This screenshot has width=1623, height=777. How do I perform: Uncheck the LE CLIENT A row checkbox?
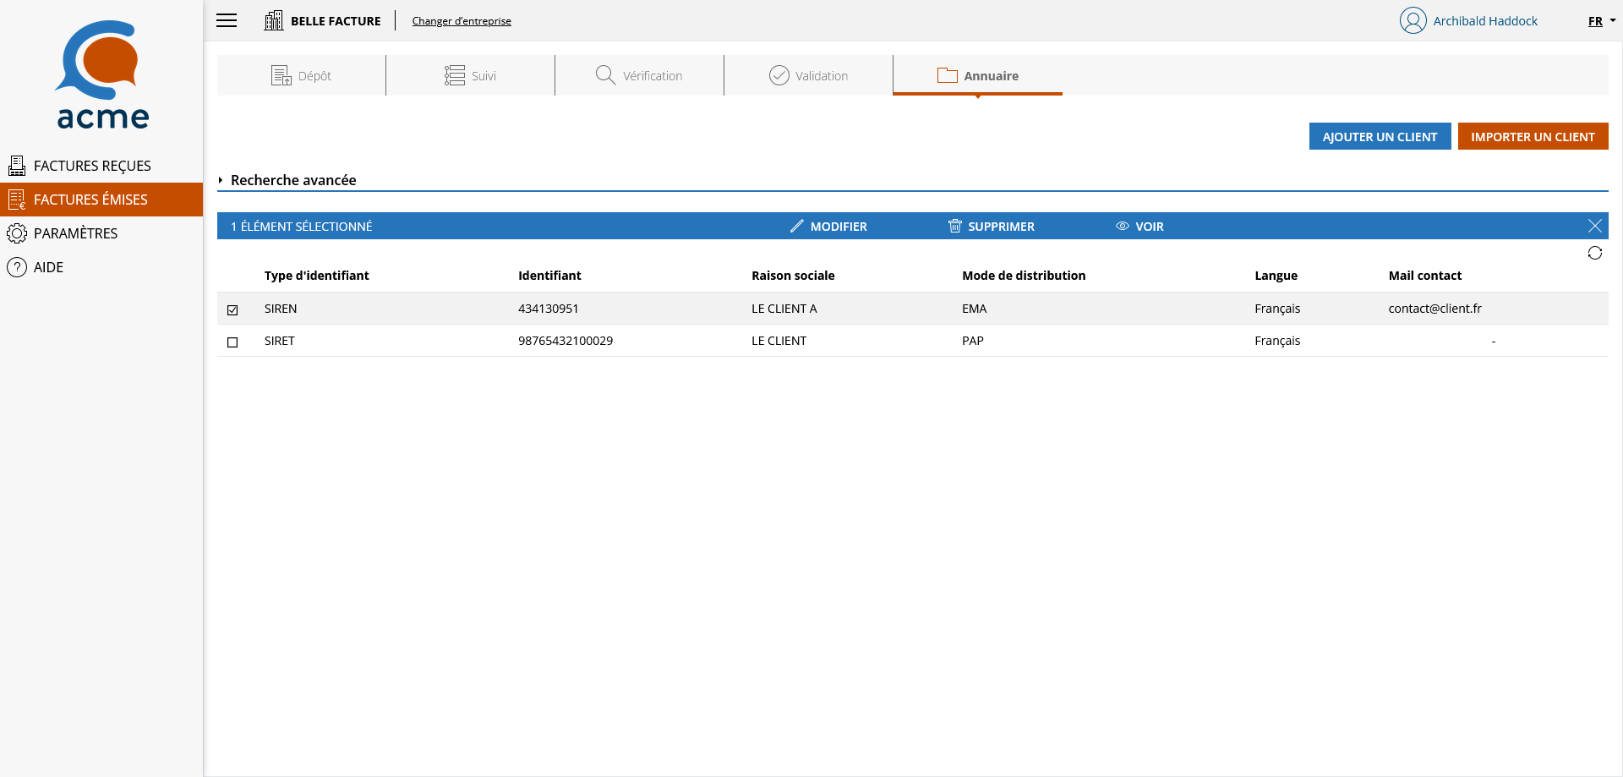(232, 309)
